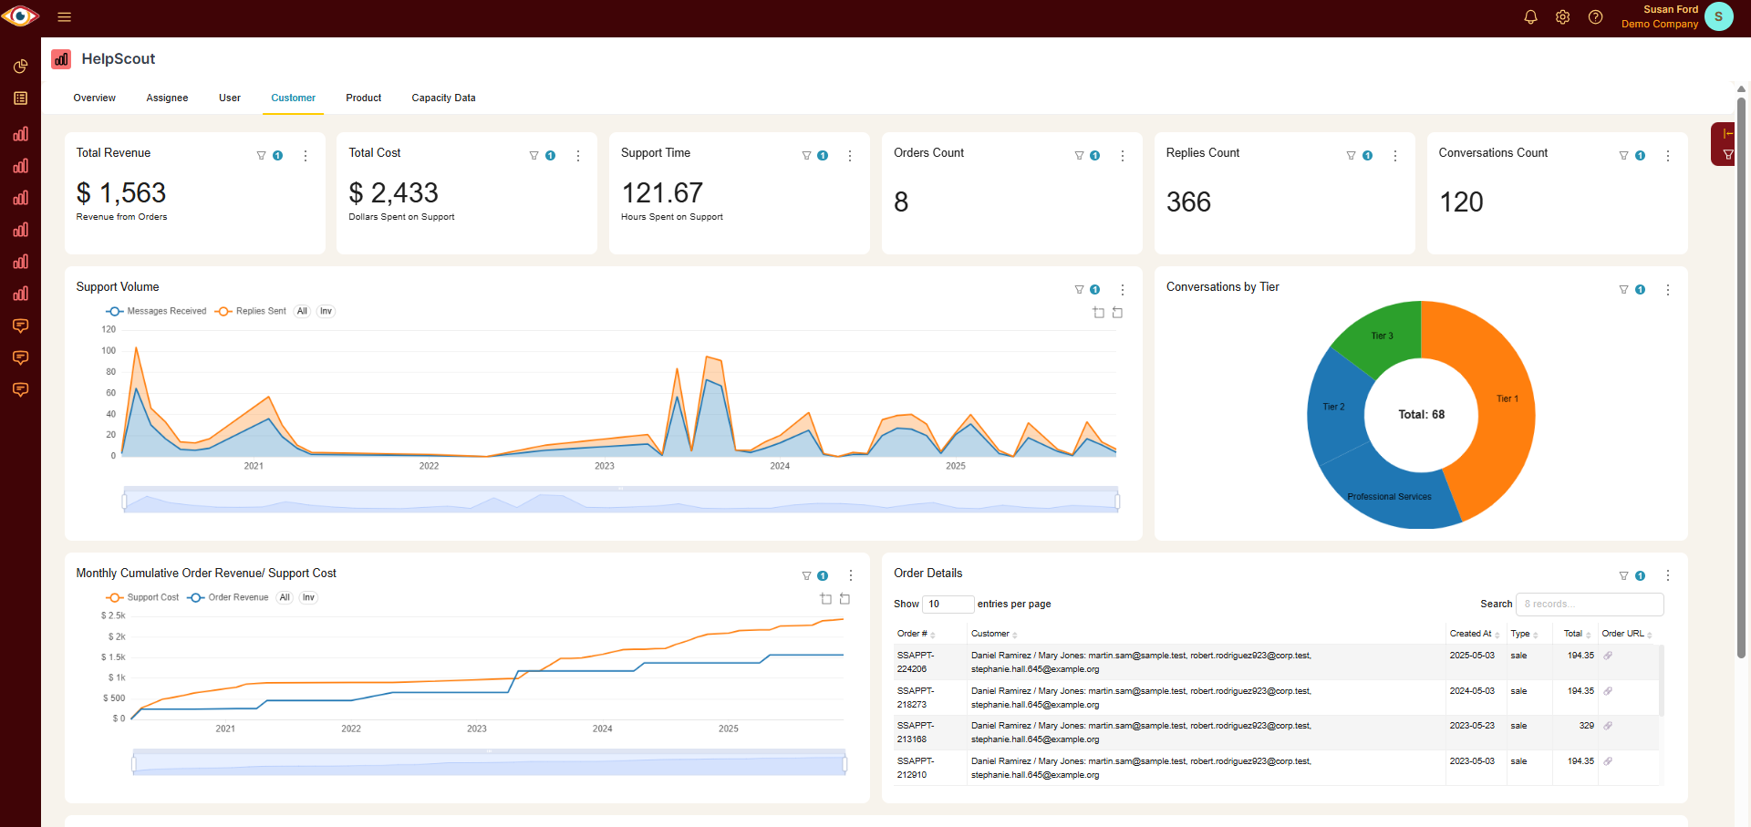Open the notifications bell in the top bar
Screen dimensions: 1751x827
coord(1530,16)
